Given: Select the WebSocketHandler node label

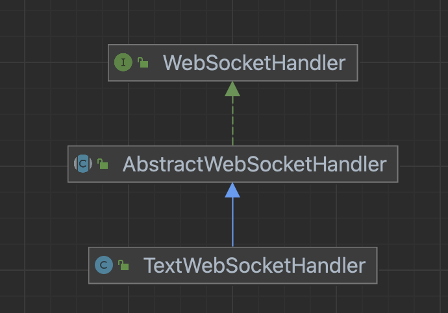Looking at the screenshot, I should (254, 63).
